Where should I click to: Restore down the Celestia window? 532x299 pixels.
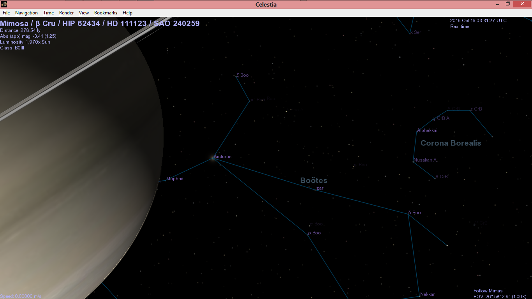[508, 4]
